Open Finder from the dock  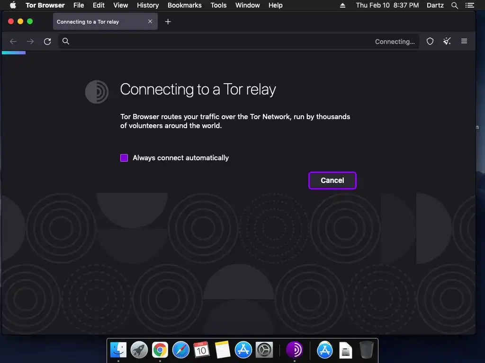point(118,350)
